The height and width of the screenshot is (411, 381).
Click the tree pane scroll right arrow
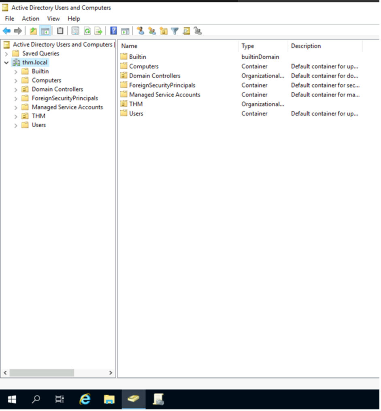click(x=111, y=373)
